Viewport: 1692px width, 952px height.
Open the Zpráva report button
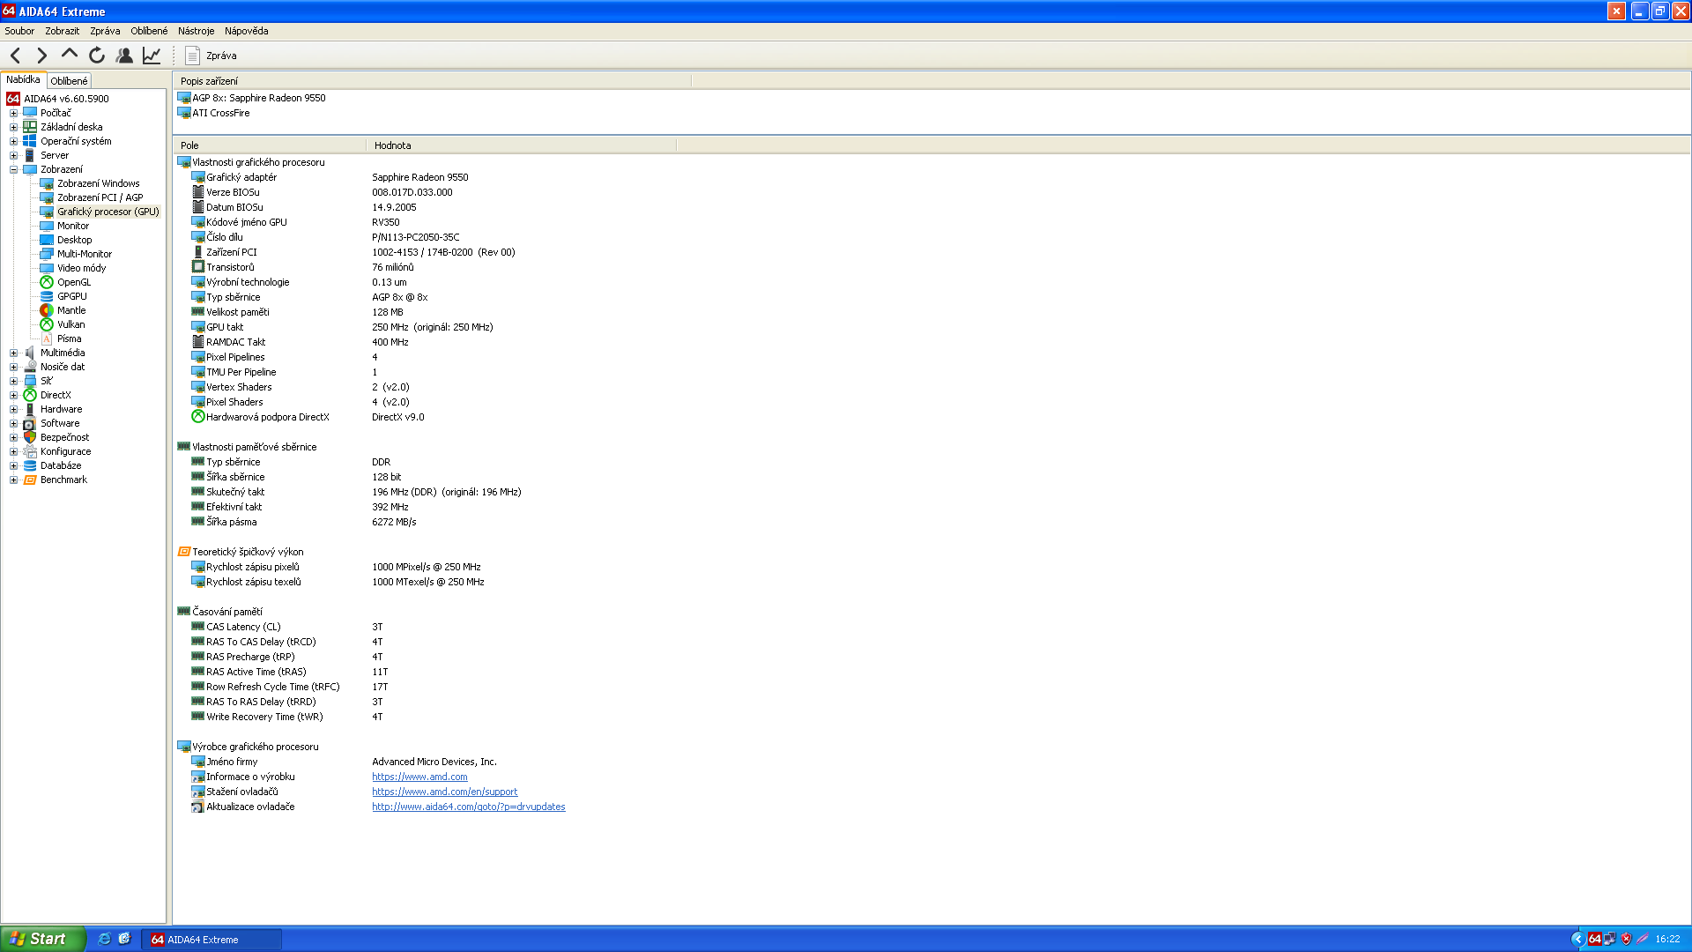[x=211, y=56]
